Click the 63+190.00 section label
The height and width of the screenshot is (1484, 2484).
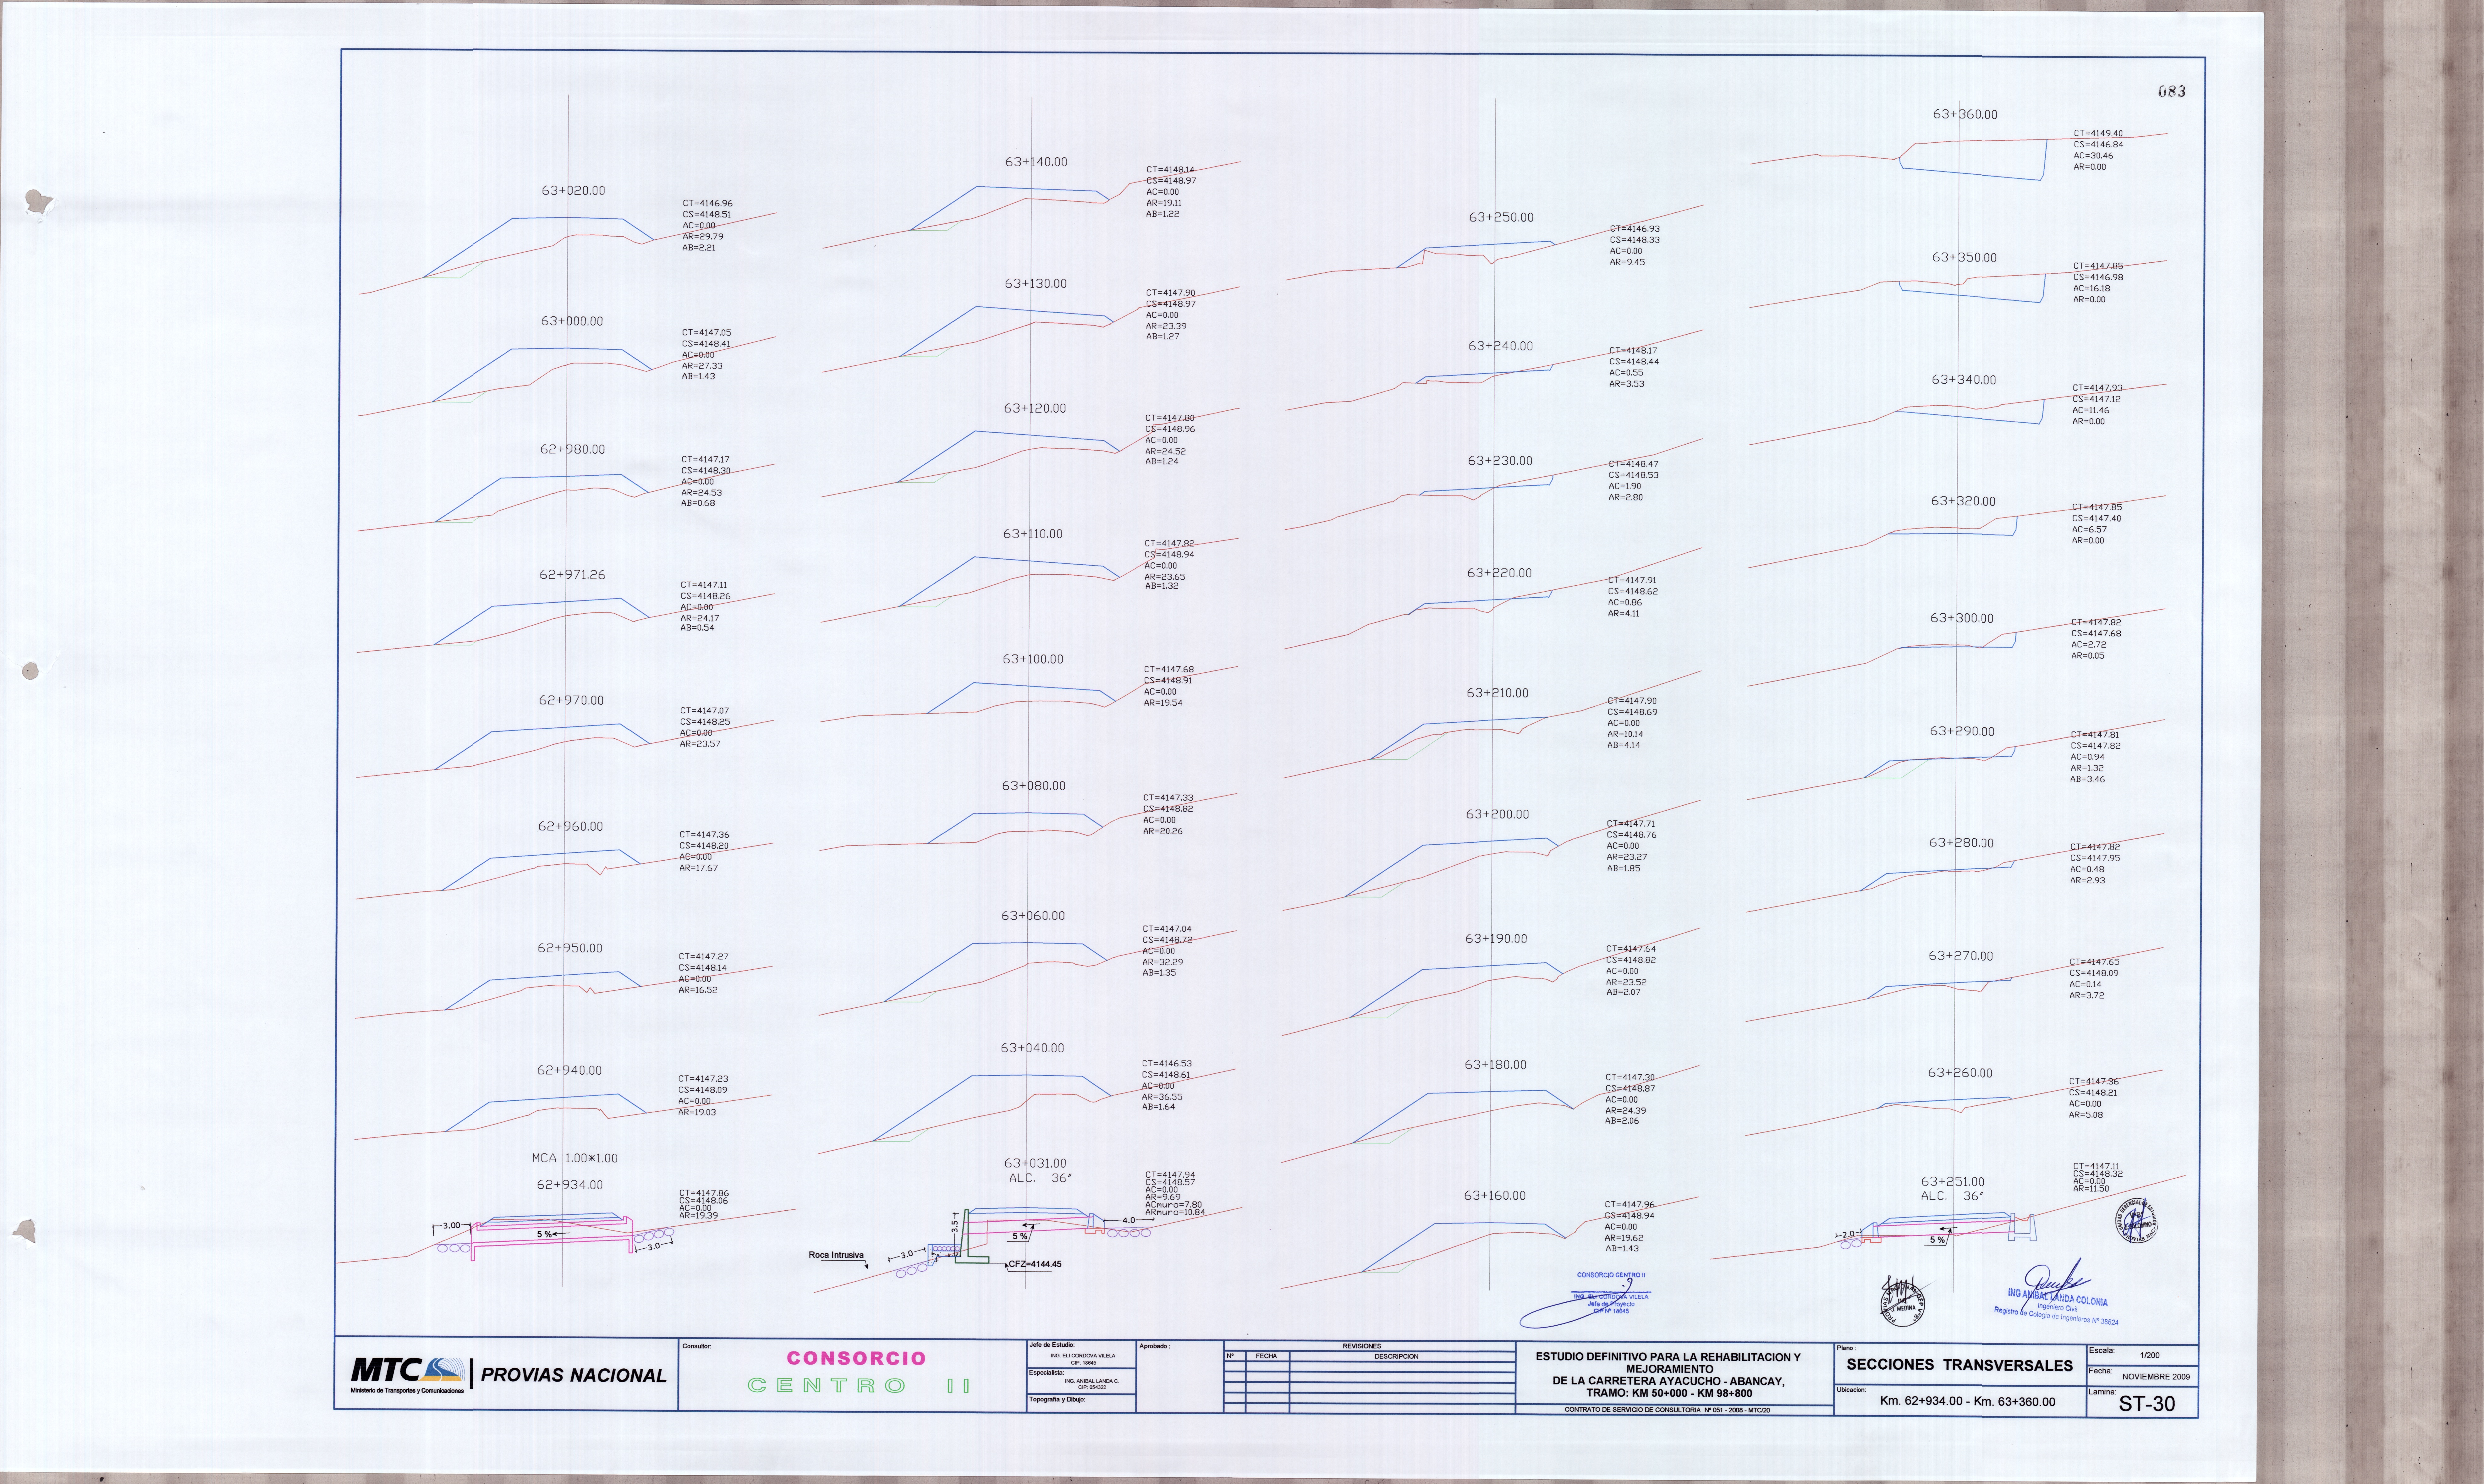point(1496,939)
